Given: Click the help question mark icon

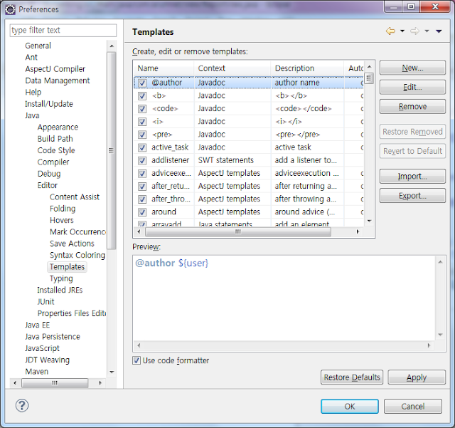Looking at the screenshot, I should pos(22,405).
